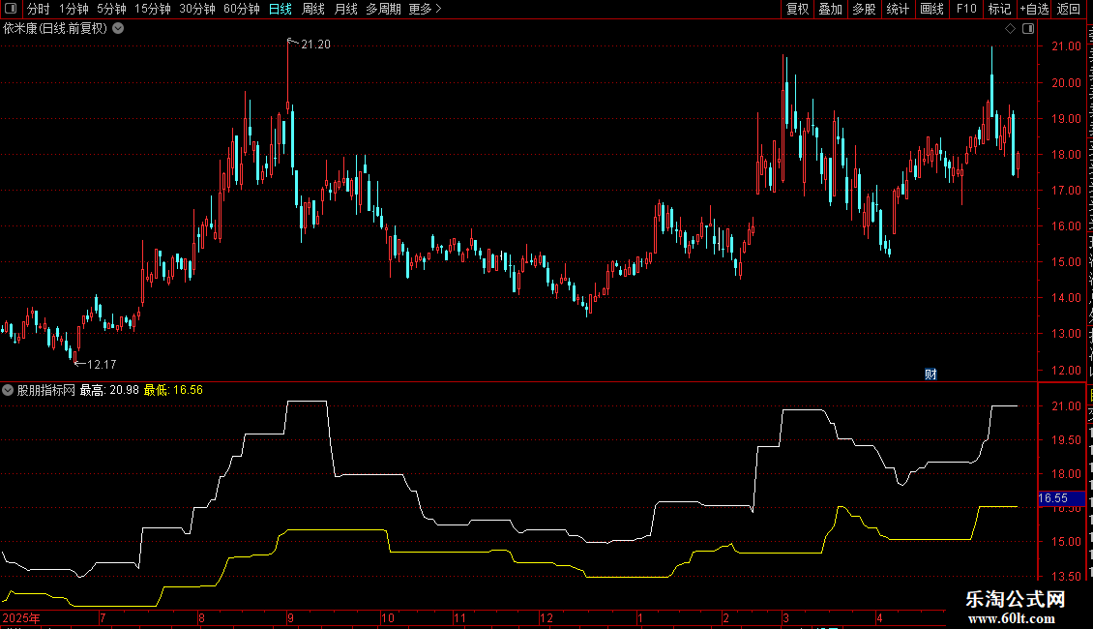Click month 3 on the time axis
Viewport: 1093px width, 629px height.
coord(786,618)
